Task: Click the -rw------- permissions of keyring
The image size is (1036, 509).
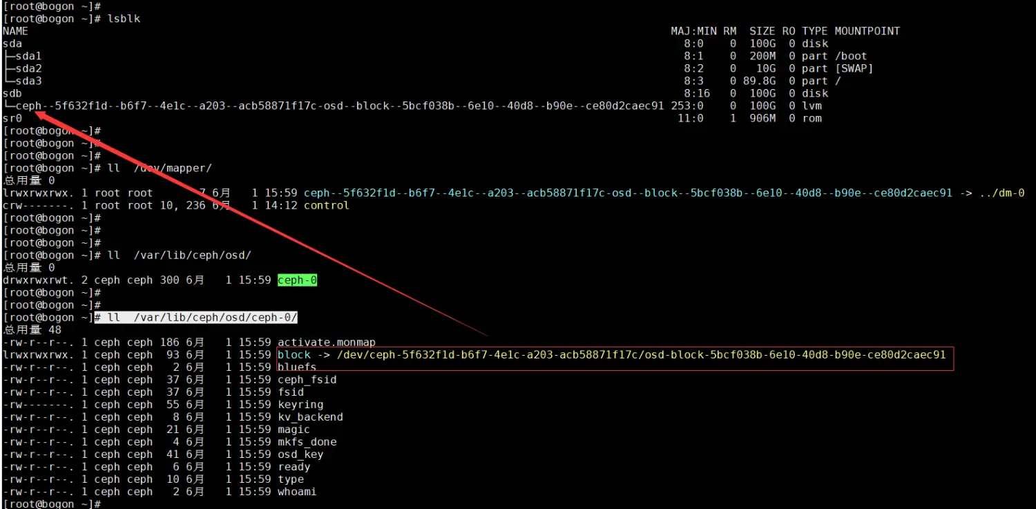Action: click(39, 404)
